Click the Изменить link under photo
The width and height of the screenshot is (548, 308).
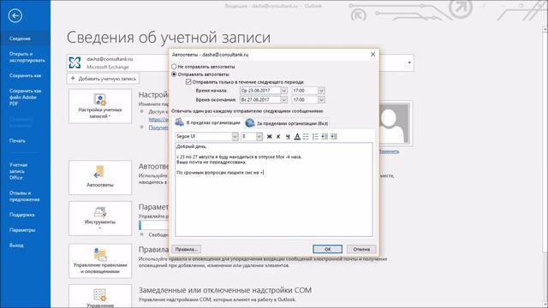pos(389,151)
